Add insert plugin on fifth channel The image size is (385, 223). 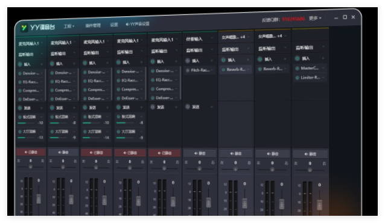[176, 61]
